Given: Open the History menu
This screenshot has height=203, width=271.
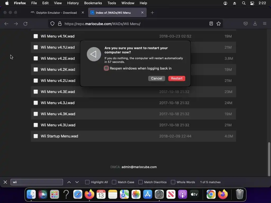Looking at the screenshot, I should [73, 3].
